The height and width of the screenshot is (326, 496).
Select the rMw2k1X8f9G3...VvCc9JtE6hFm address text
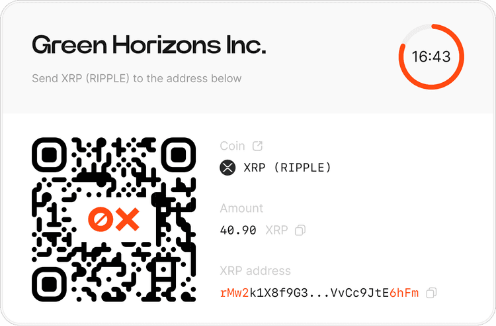[x=319, y=293]
